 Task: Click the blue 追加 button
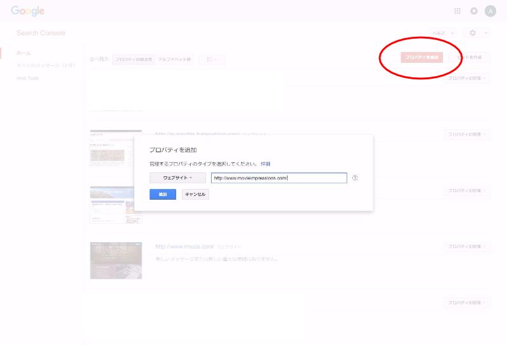163,194
